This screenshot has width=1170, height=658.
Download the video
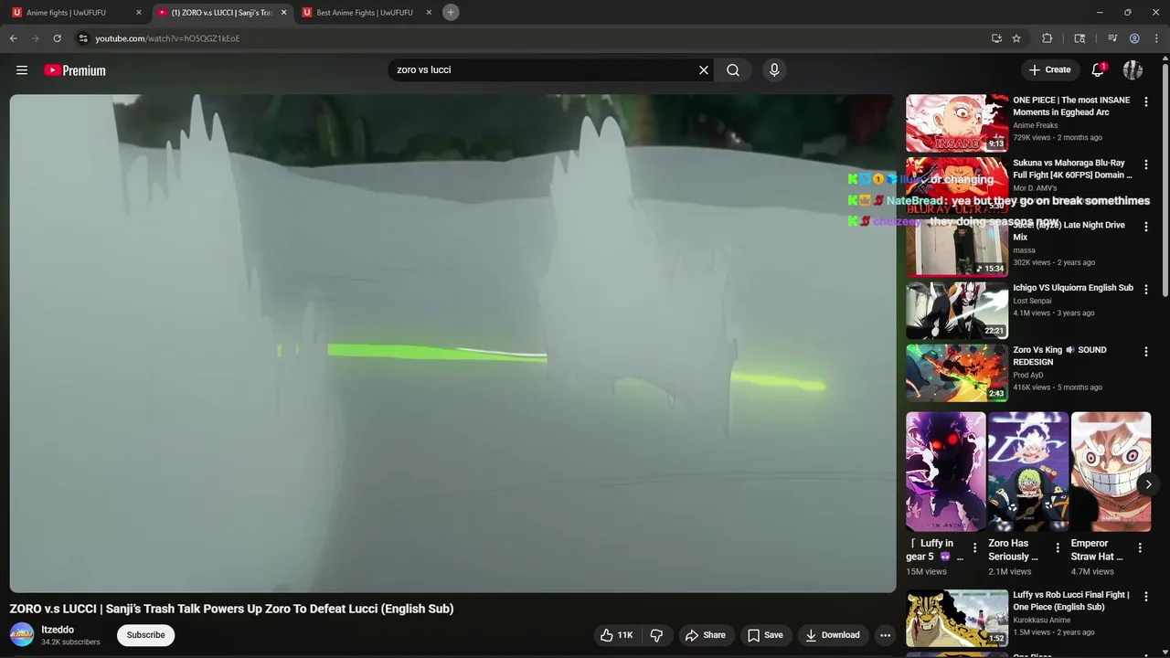click(x=833, y=635)
